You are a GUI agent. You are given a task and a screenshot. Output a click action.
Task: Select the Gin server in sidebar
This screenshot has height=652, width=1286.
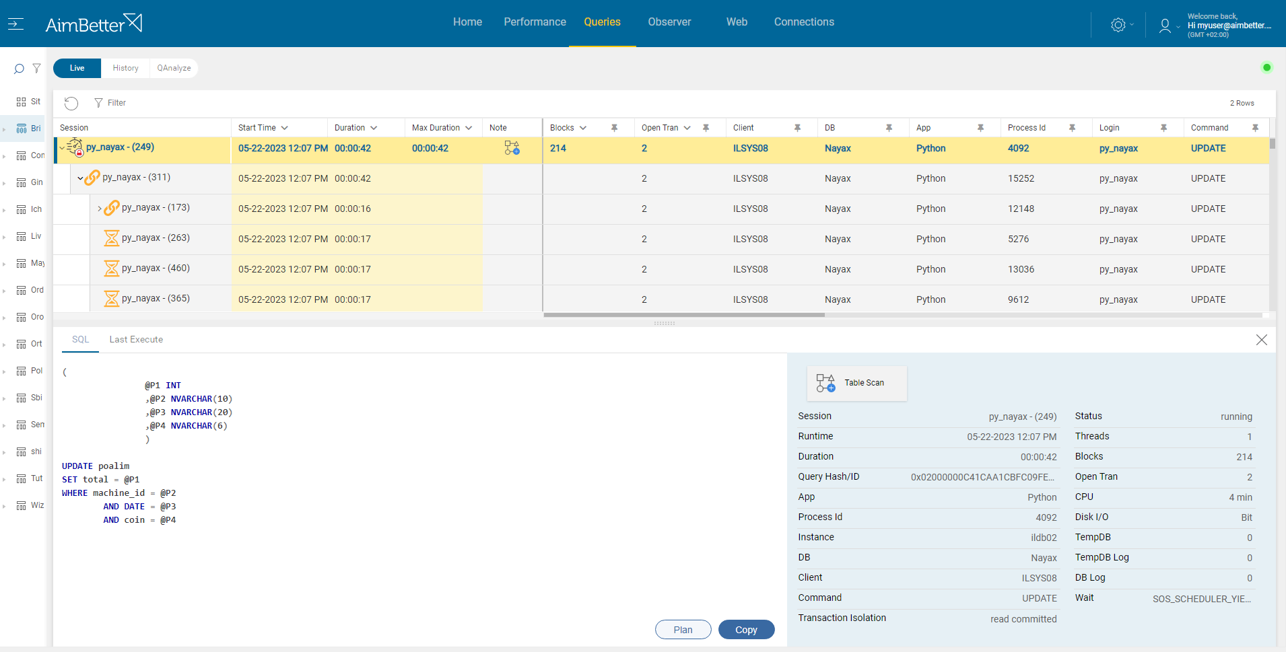click(x=30, y=182)
